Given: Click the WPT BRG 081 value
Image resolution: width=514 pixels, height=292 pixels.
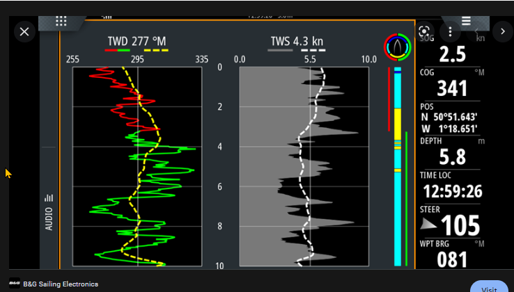Looking at the screenshot, I should [x=452, y=259].
